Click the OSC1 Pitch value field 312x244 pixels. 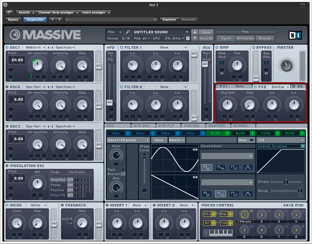(x=17, y=60)
